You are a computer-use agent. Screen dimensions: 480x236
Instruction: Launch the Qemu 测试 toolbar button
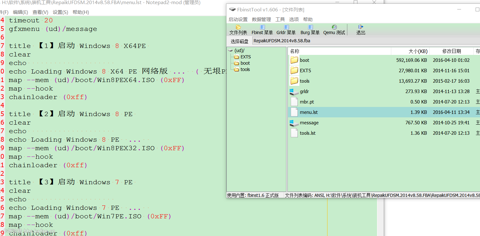[x=334, y=30]
